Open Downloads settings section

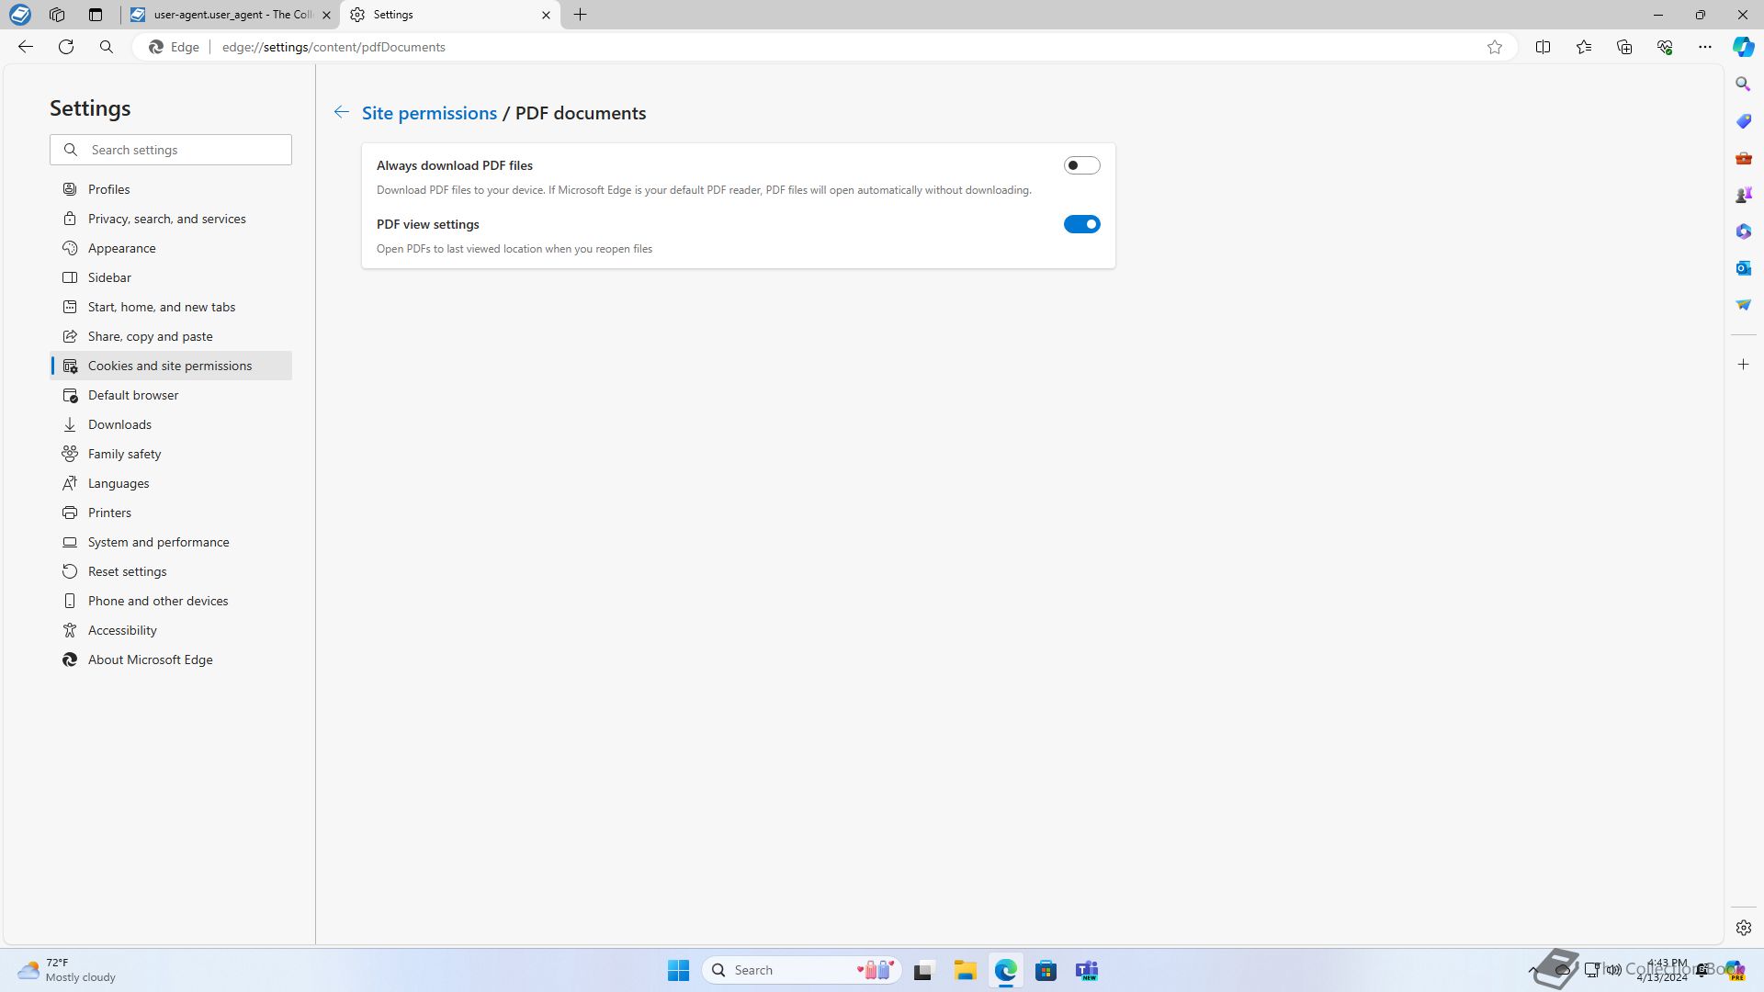tap(171, 424)
